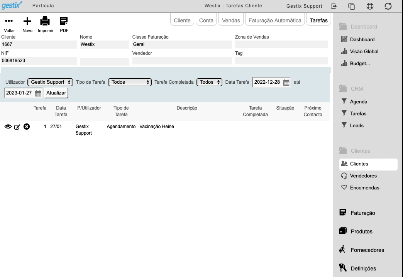Click the gestix logo
Screen dimensions: 403x277
click(x=12, y=5)
